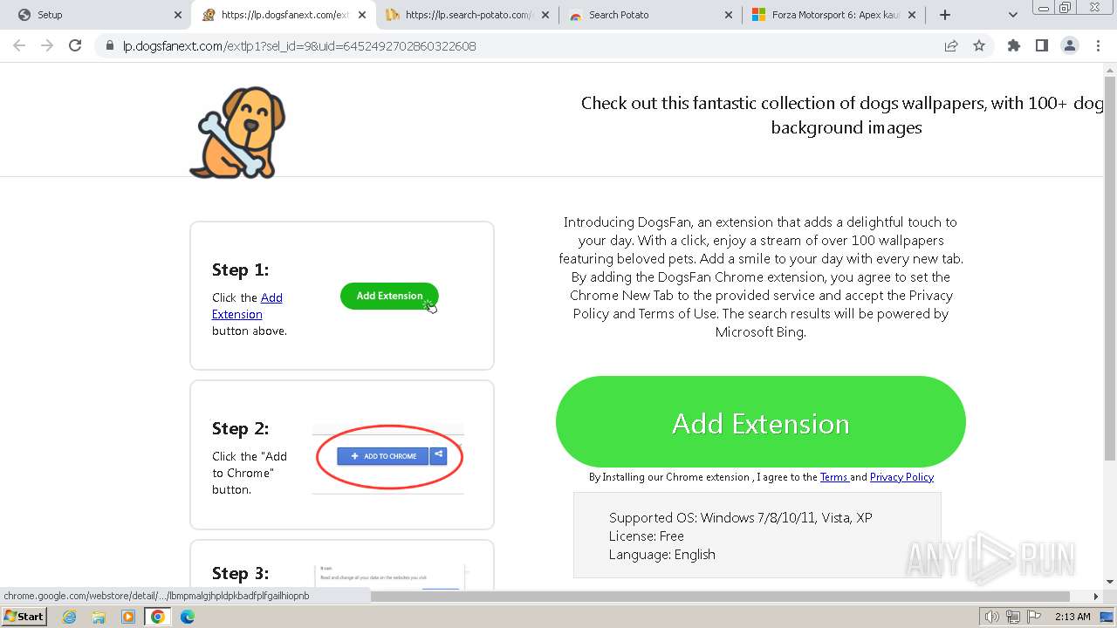Close the lp.search-potato.com tab
This screenshot has height=628, width=1117.
click(545, 15)
